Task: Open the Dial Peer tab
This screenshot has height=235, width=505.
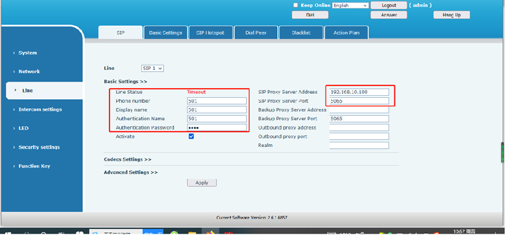Action: (x=256, y=32)
